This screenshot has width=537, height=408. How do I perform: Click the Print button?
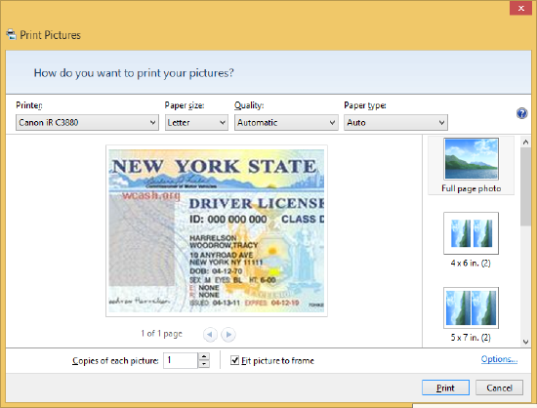[x=445, y=388]
